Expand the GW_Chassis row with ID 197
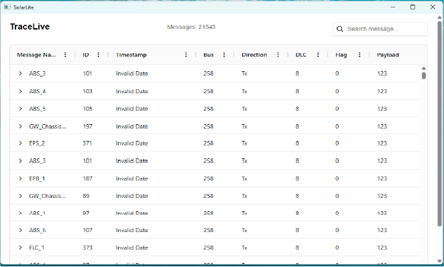This screenshot has width=444, height=267. click(20, 126)
